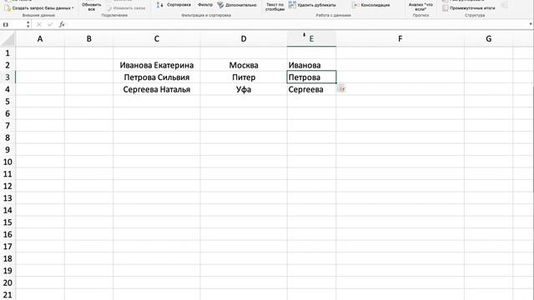Click Текст по столбцам button
Image resolution: width=534 pixels, height=300 pixels.
pyautogui.click(x=275, y=7)
